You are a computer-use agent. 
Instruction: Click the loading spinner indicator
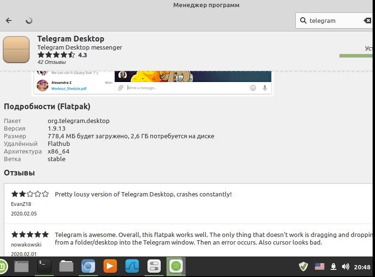pyautogui.click(x=29, y=21)
